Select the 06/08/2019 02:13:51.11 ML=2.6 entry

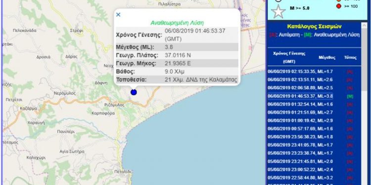tap(300, 80)
